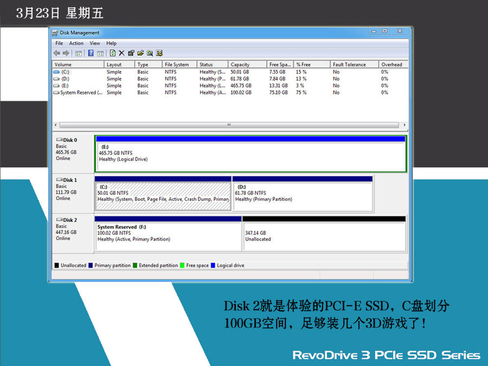This screenshot has width=488, height=366.
Task: Click the 'Healthy (L...' status cell
Action: pyautogui.click(x=213, y=85)
